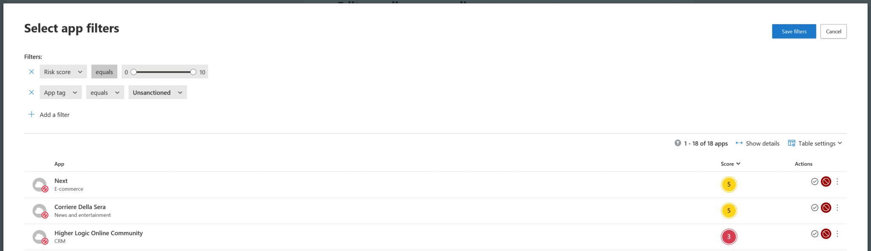
Task: Sort by the Score column header
Action: pyautogui.click(x=730, y=164)
